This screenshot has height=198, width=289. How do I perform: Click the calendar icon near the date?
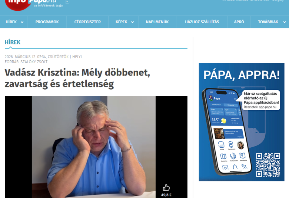pyautogui.click(x=224, y=0)
